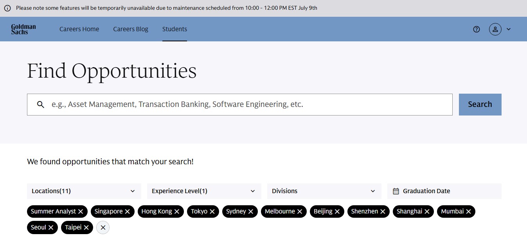Remove the Seoul filter chip
The image size is (527, 247).
coord(51,227)
